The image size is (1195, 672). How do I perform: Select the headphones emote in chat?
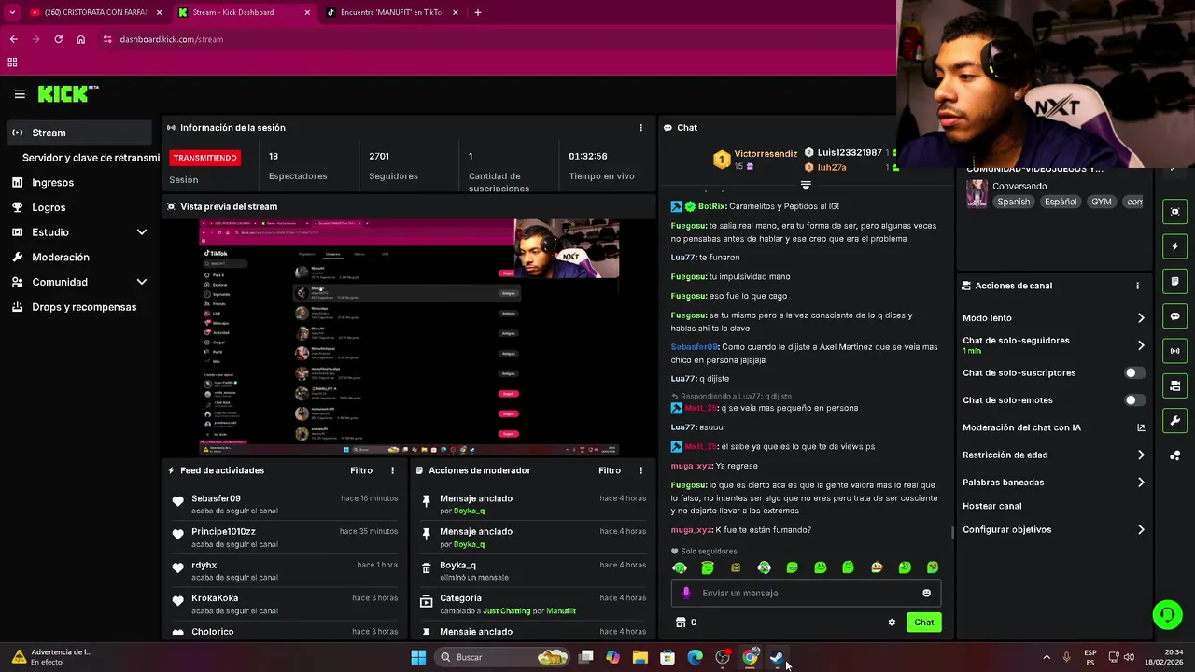click(680, 567)
